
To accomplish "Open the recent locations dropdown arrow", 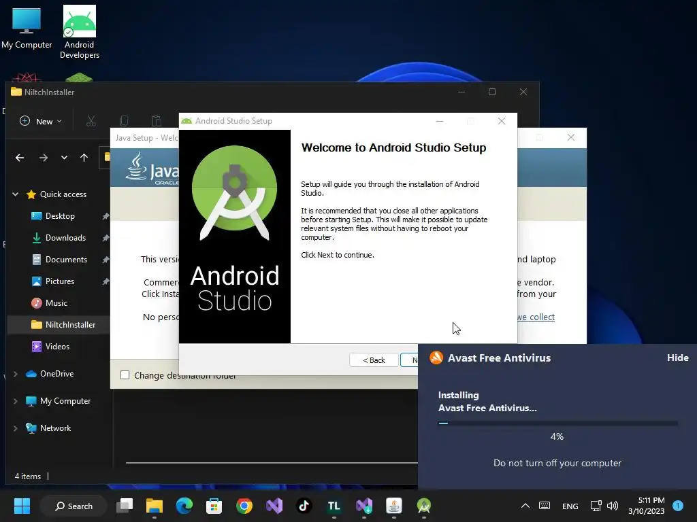I will tap(64, 158).
